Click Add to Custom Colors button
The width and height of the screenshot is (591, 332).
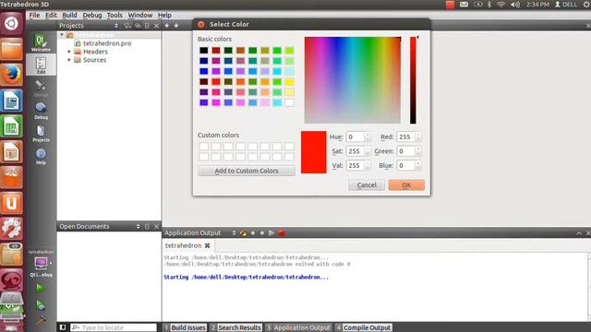coord(247,171)
